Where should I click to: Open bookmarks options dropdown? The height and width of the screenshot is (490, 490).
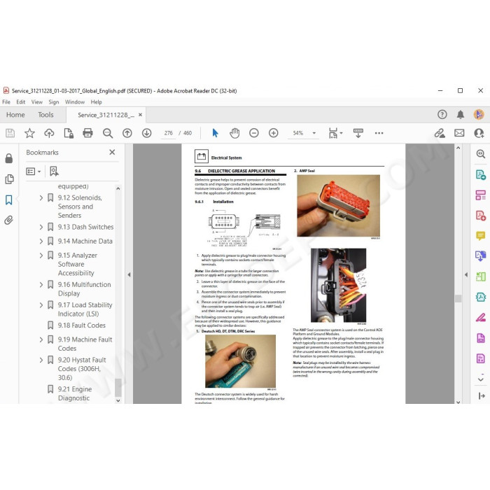tap(34, 171)
